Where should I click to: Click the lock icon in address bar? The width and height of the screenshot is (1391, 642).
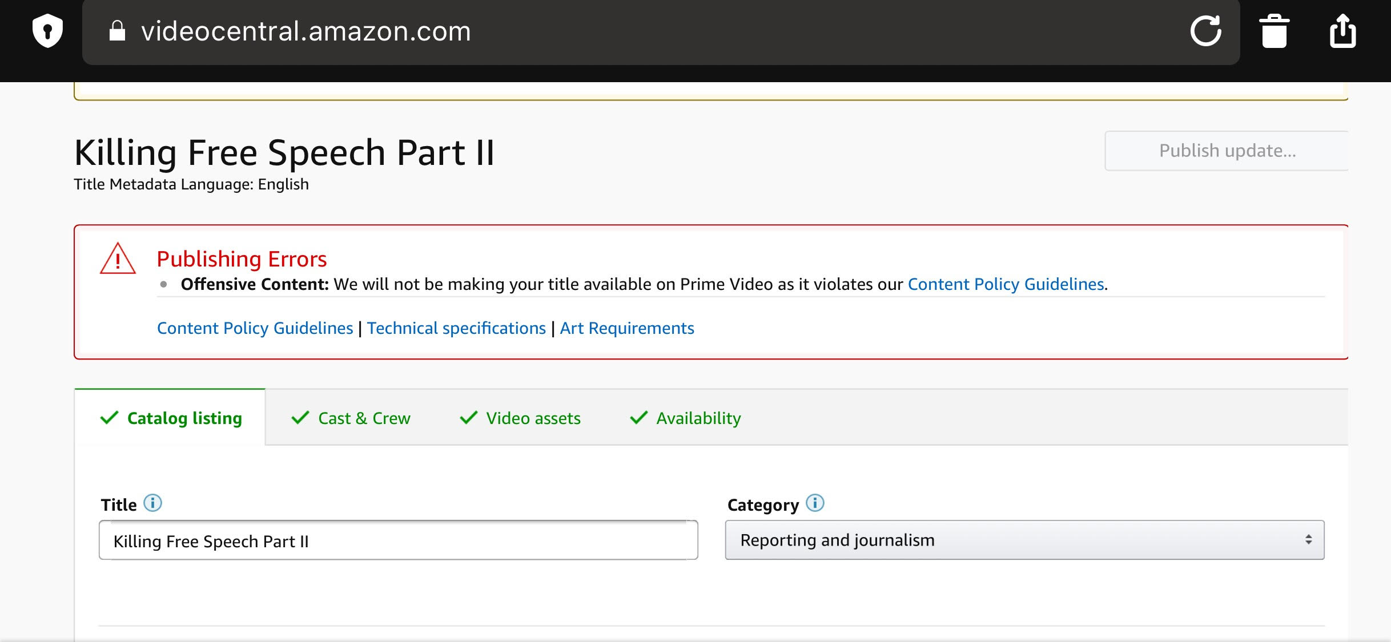point(117,31)
